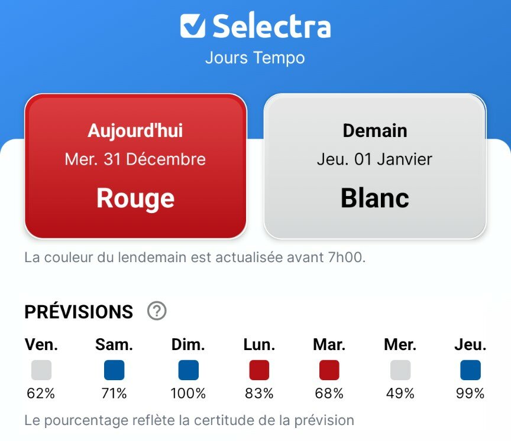Open the Prévisions help question mark icon
Image resolution: width=511 pixels, height=441 pixels.
pos(157,311)
